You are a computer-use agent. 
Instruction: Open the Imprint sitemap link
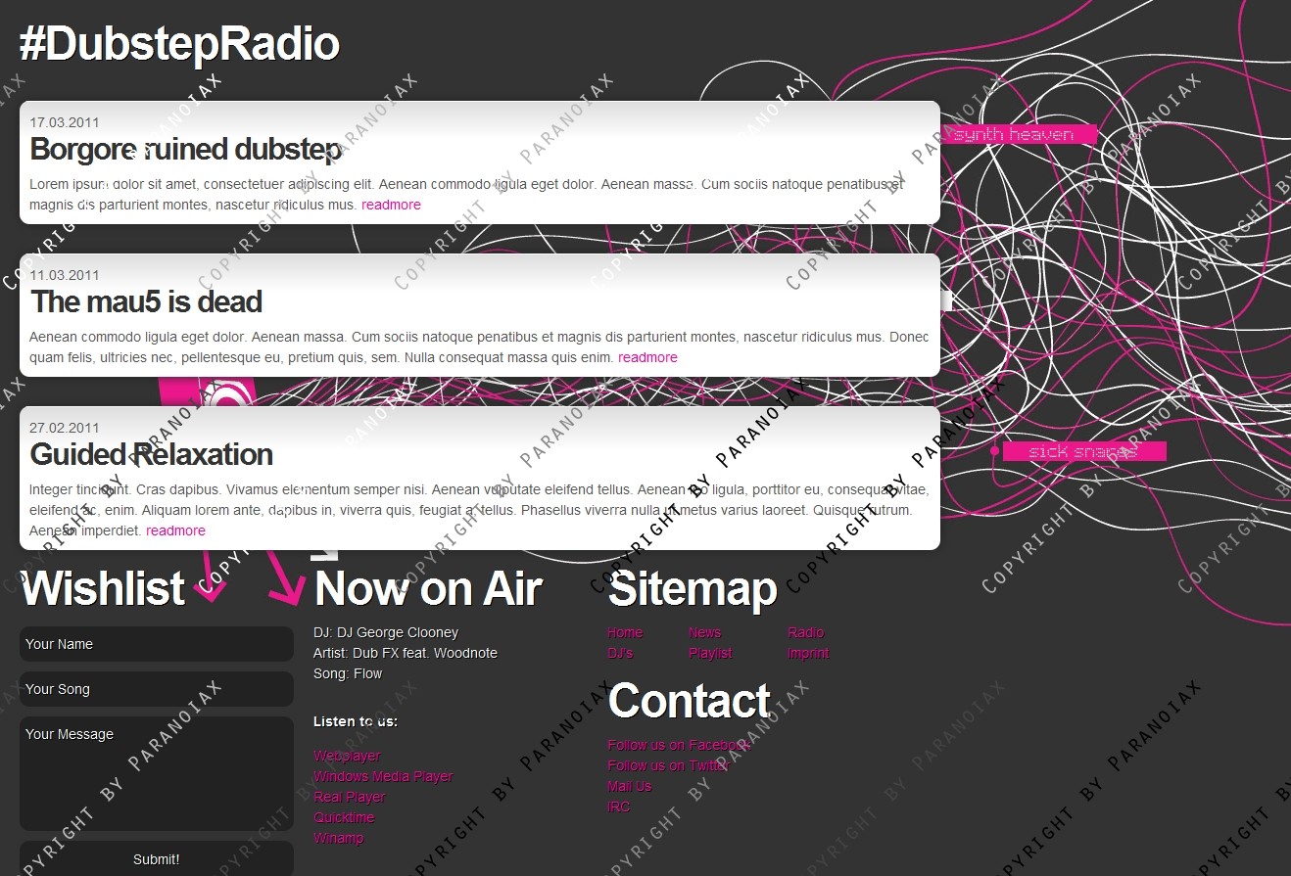coord(808,653)
